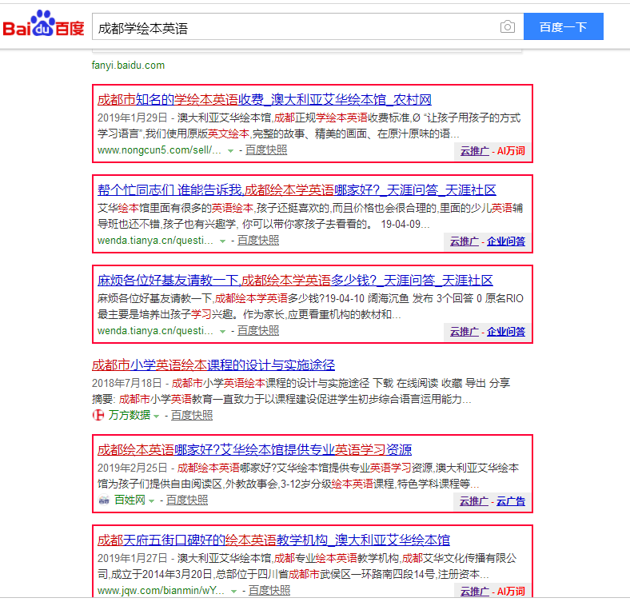Click www.jqw.com/bianmin URL
This screenshot has height=602, width=630.
pos(161,591)
